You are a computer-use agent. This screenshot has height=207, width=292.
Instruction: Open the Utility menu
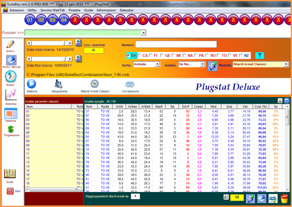point(32,10)
